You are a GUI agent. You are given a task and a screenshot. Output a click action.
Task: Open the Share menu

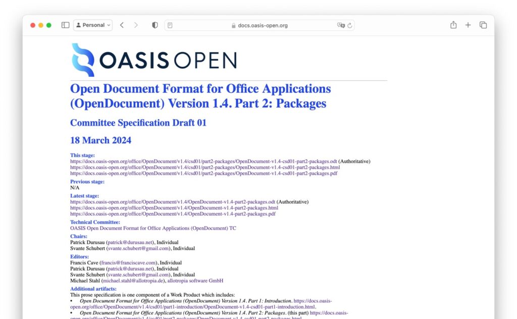(453, 25)
